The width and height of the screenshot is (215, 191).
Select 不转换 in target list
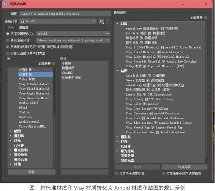pyautogui.click(x=66, y=63)
